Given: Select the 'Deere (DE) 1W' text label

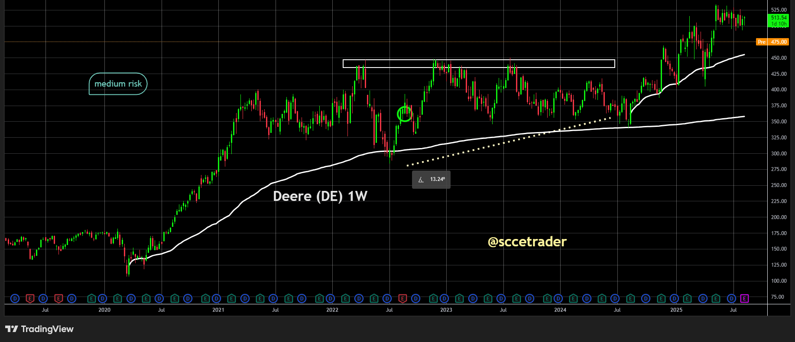Looking at the screenshot, I should [x=320, y=196].
